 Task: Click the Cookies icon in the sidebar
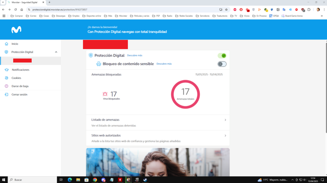pyautogui.click(x=7, y=78)
